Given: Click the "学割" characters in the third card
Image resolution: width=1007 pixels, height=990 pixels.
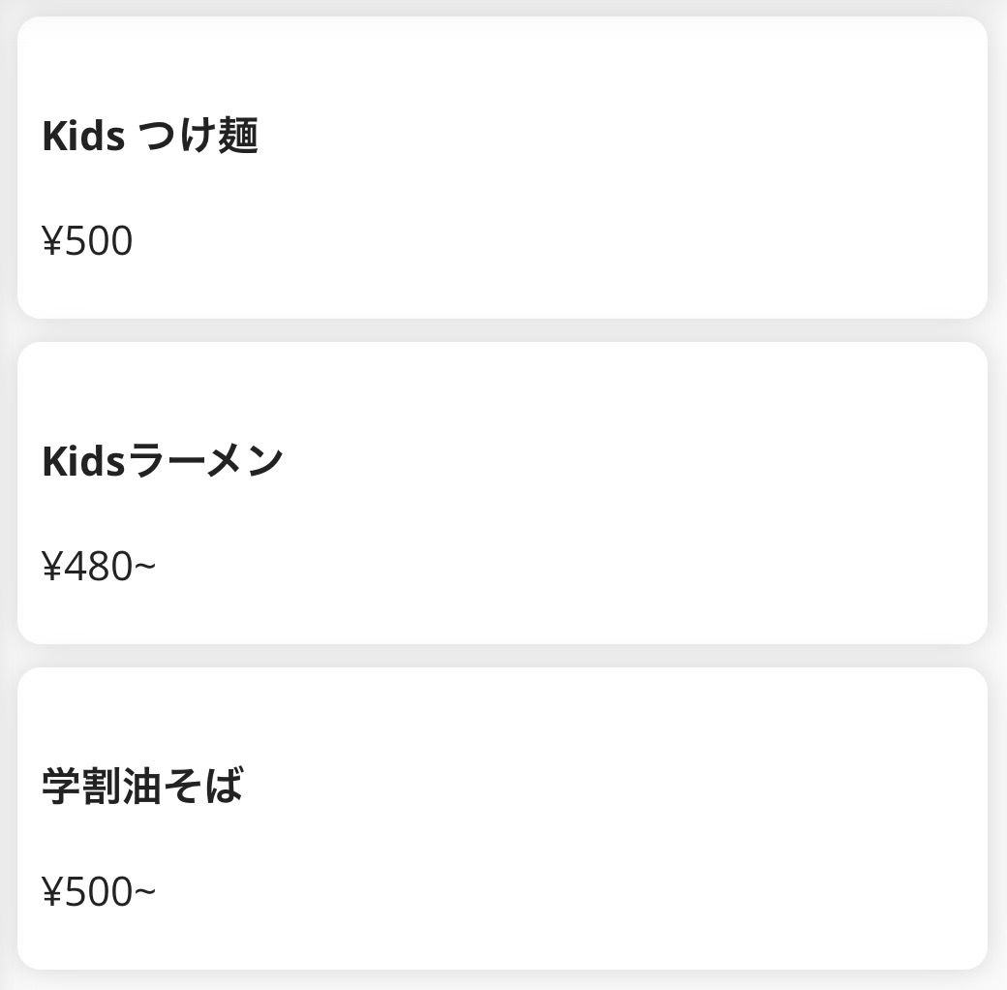Looking at the screenshot, I should [76, 787].
